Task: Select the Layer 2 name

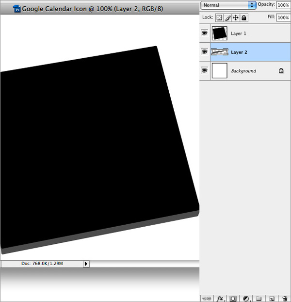Action: [239, 52]
